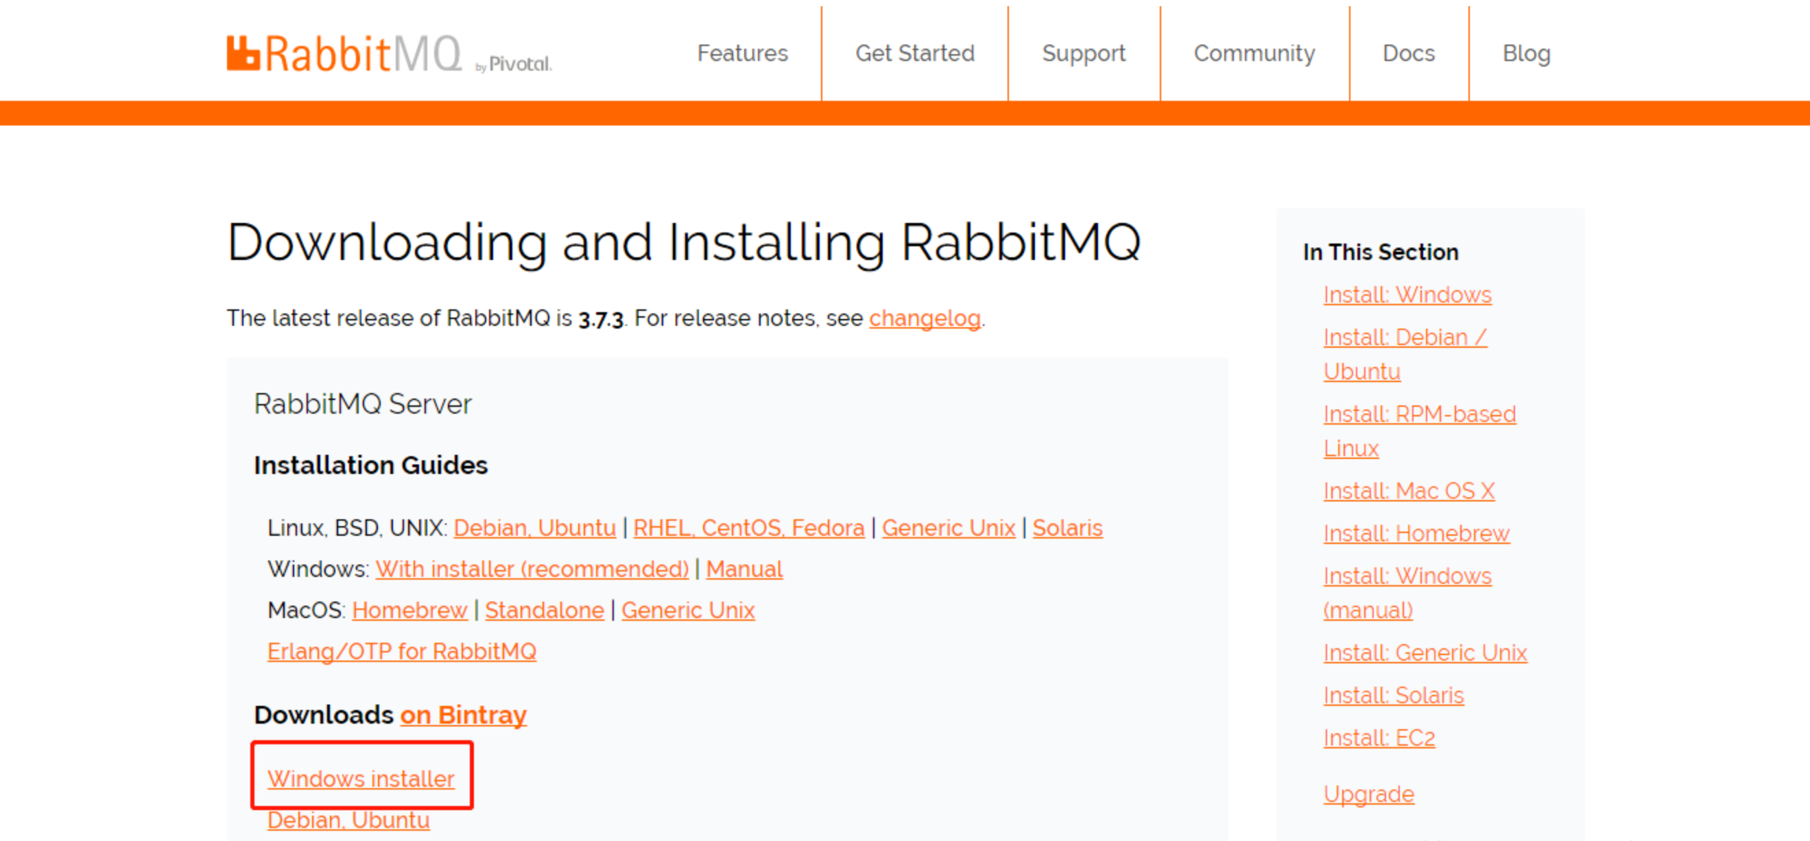This screenshot has width=1810, height=841.
Task: Open the Standalone MacOS link
Action: click(544, 610)
